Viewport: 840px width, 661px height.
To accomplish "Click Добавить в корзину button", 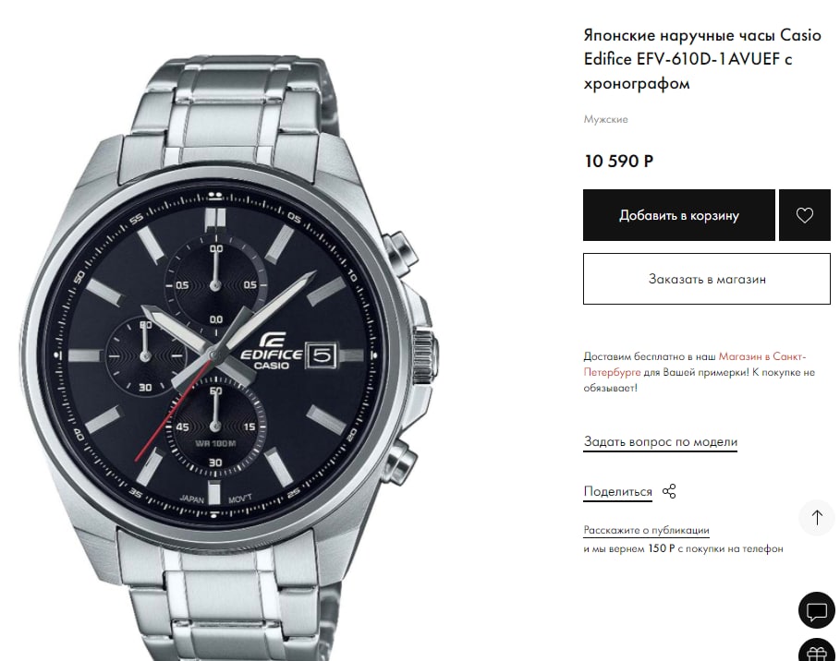I will pos(679,215).
